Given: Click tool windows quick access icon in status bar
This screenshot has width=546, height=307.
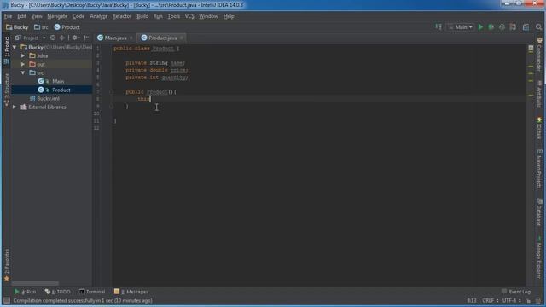Looking at the screenshot, I should 7,300.
